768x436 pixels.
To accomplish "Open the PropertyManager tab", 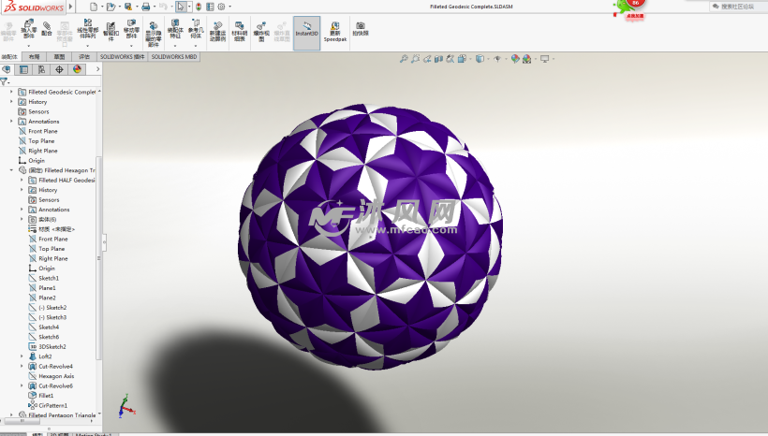I will [x=23, y=69].
